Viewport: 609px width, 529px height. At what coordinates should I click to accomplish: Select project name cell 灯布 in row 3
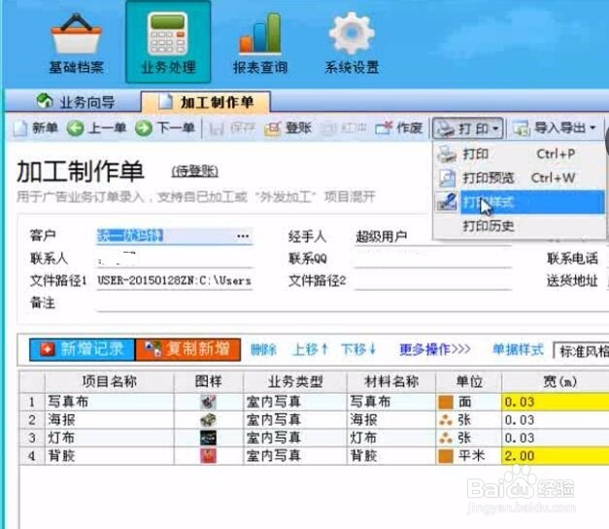pos(110,438)
